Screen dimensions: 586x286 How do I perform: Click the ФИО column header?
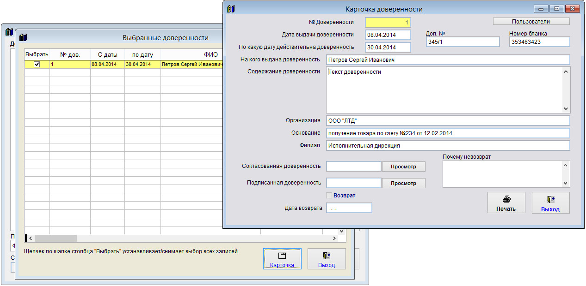pos(210,54)
